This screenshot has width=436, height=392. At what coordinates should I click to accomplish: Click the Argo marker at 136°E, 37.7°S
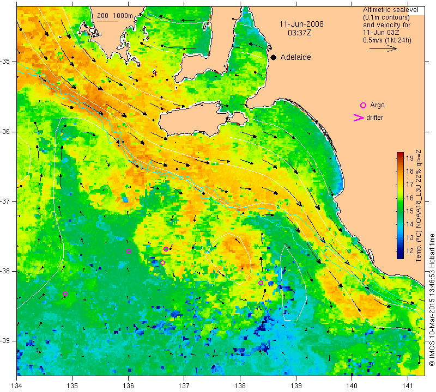click(129, 252)
